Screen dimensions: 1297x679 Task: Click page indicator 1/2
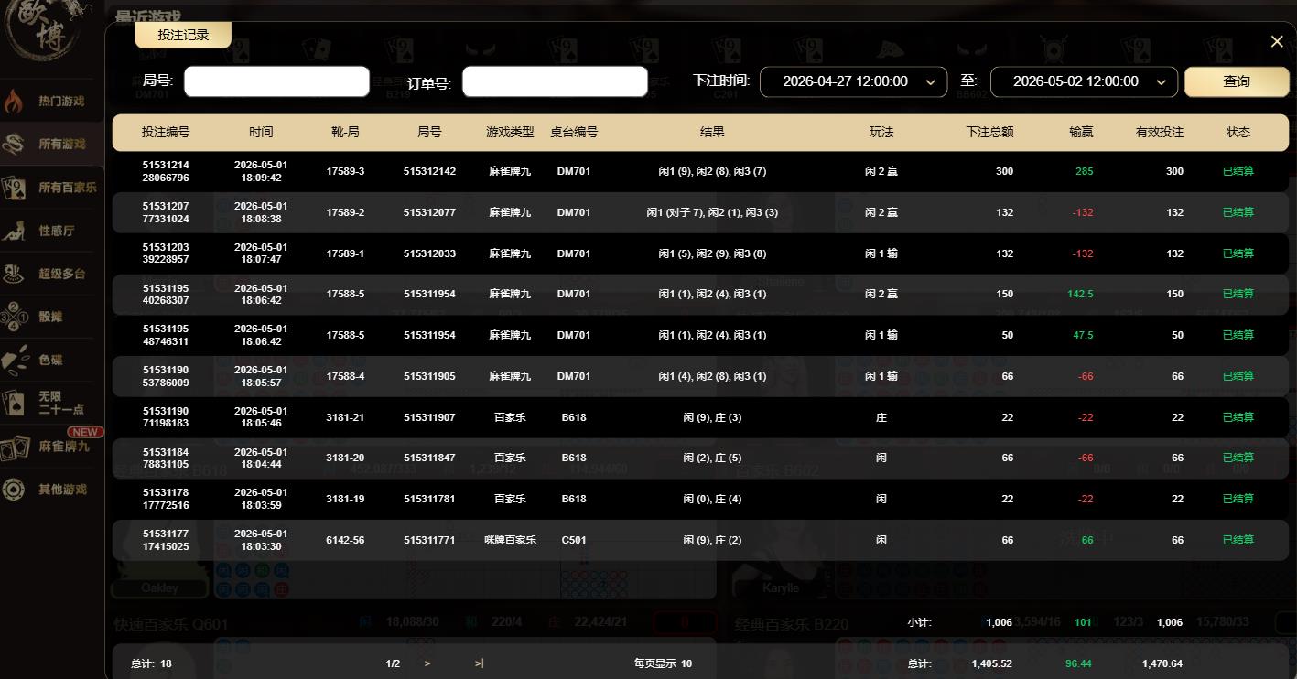click(x=393, y=663)
